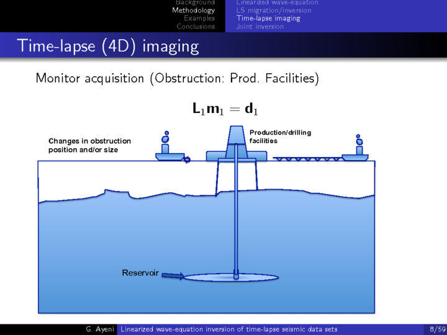
Task: Open the Methodology section link
Action: [x=194, y=11]
